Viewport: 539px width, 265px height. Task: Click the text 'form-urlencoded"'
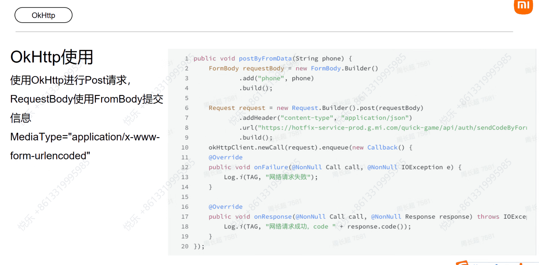(50, 156)
